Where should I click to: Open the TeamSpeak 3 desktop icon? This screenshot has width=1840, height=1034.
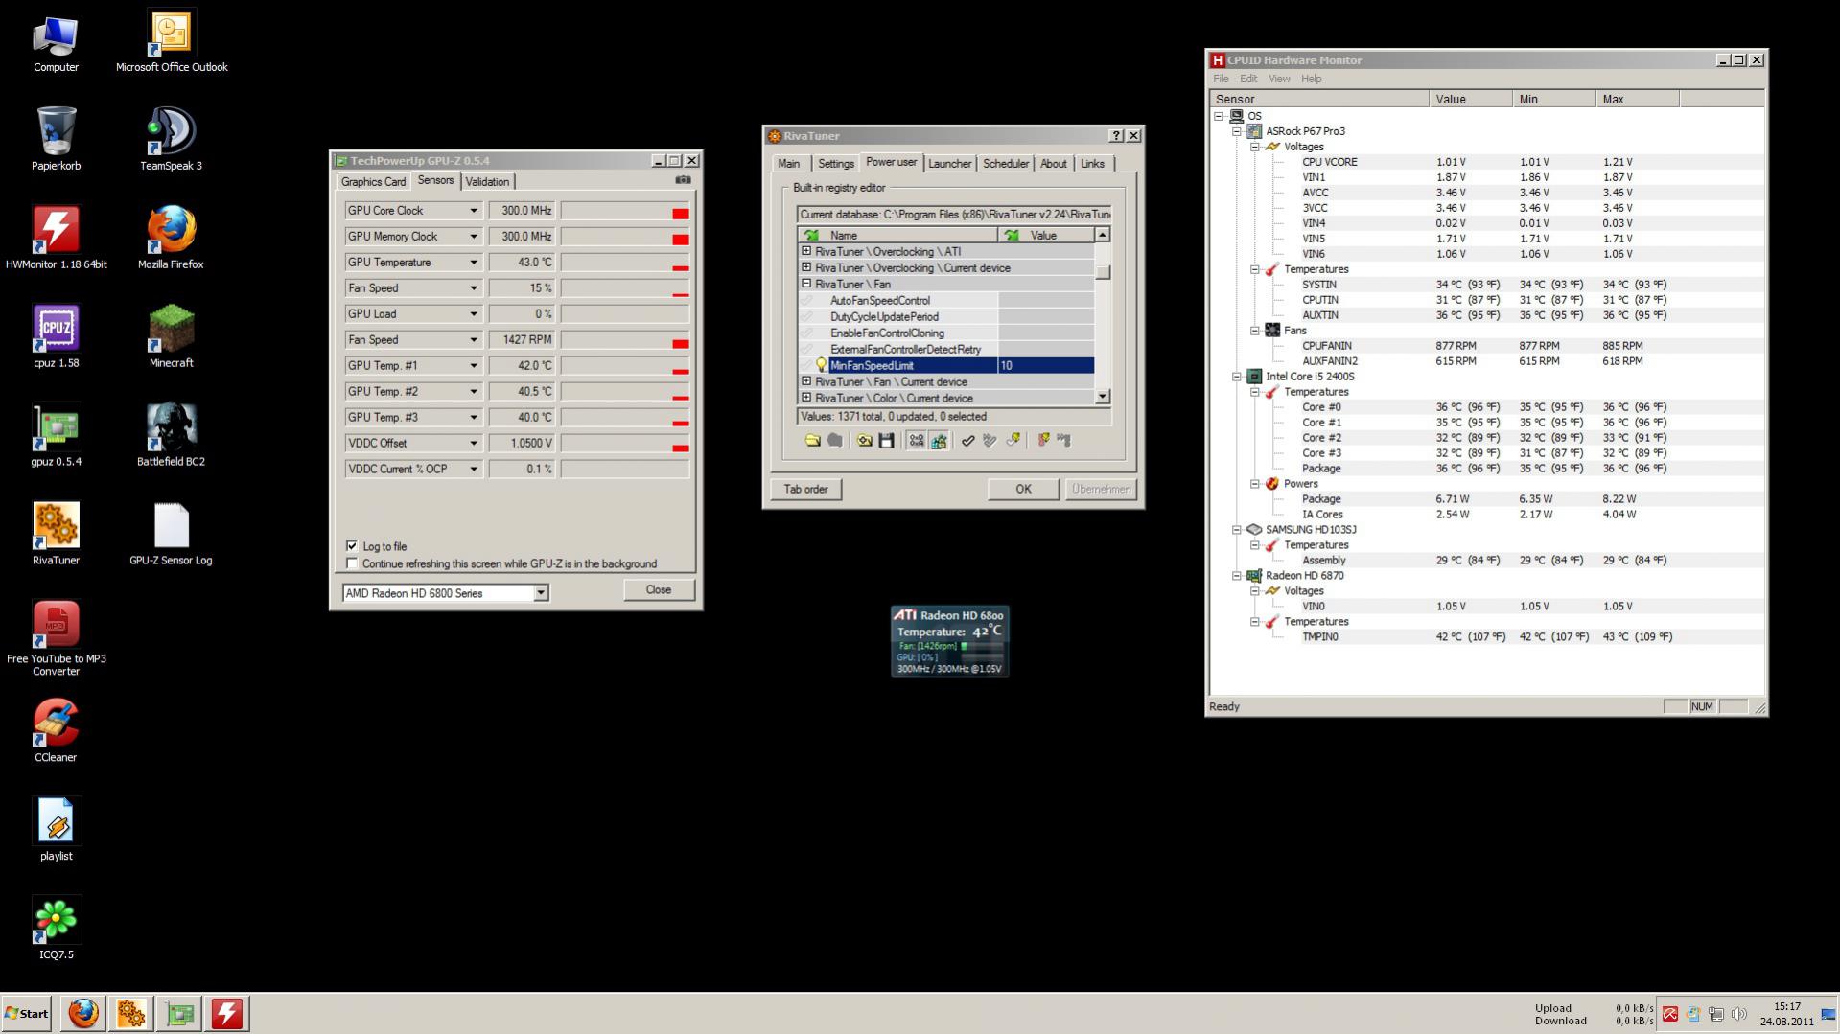click(171, 139)
